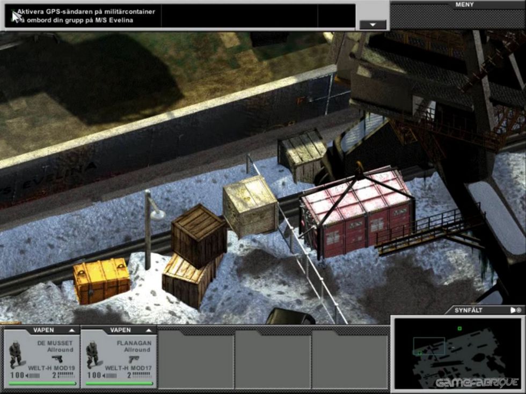Click De Musset's Allround class label

point(60,350)
